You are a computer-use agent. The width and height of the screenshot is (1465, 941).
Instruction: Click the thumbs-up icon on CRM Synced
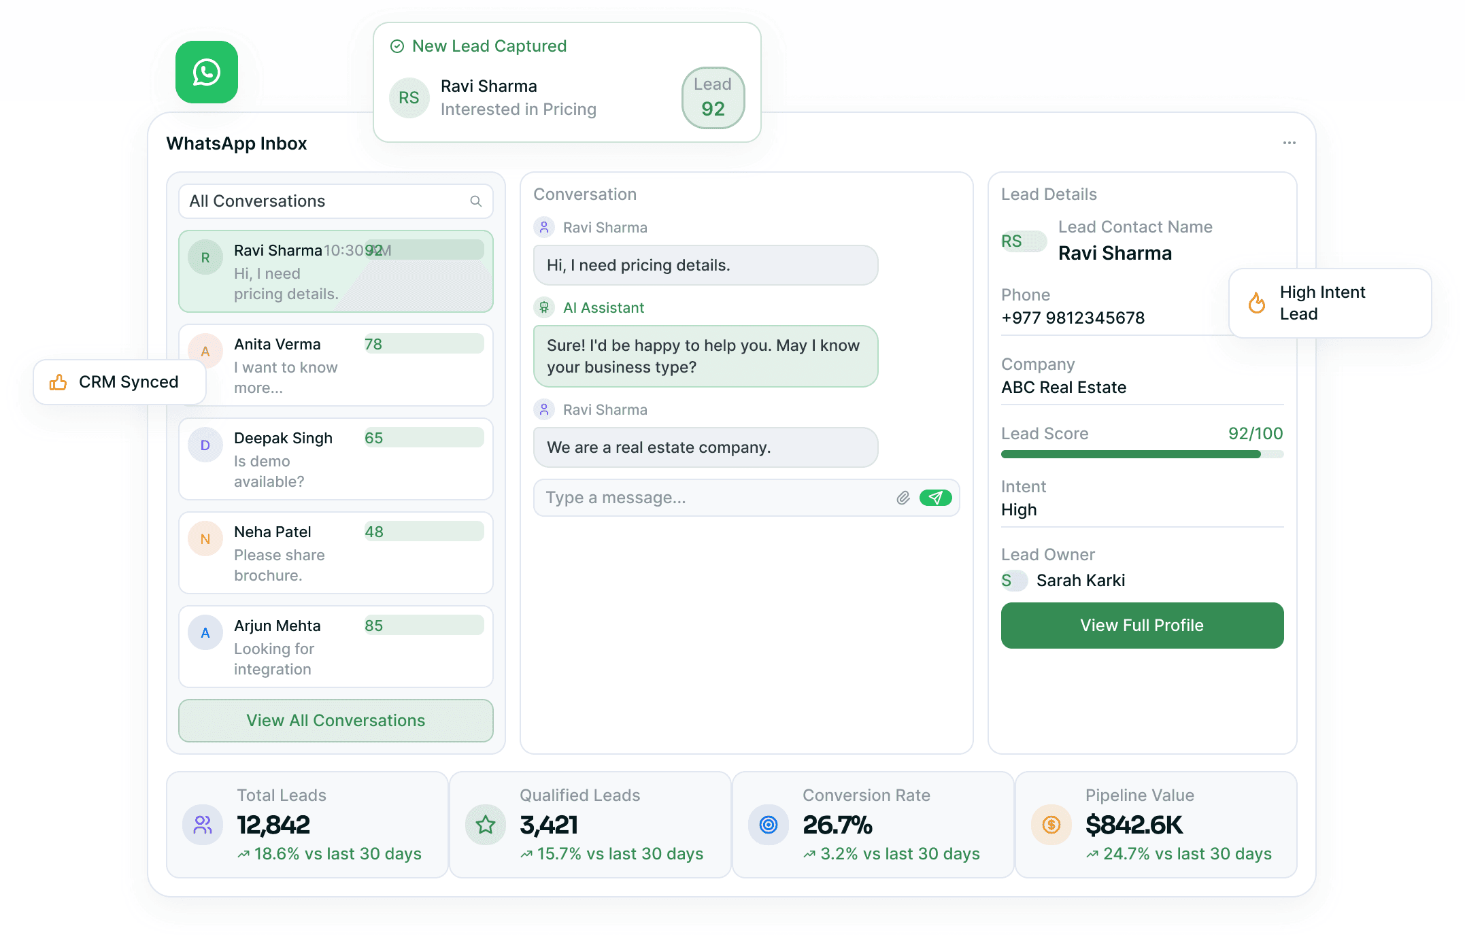click(x=58, y=382)
